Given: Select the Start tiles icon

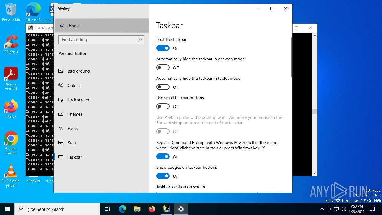Looking at the screenshot, I should coord(61,143).
